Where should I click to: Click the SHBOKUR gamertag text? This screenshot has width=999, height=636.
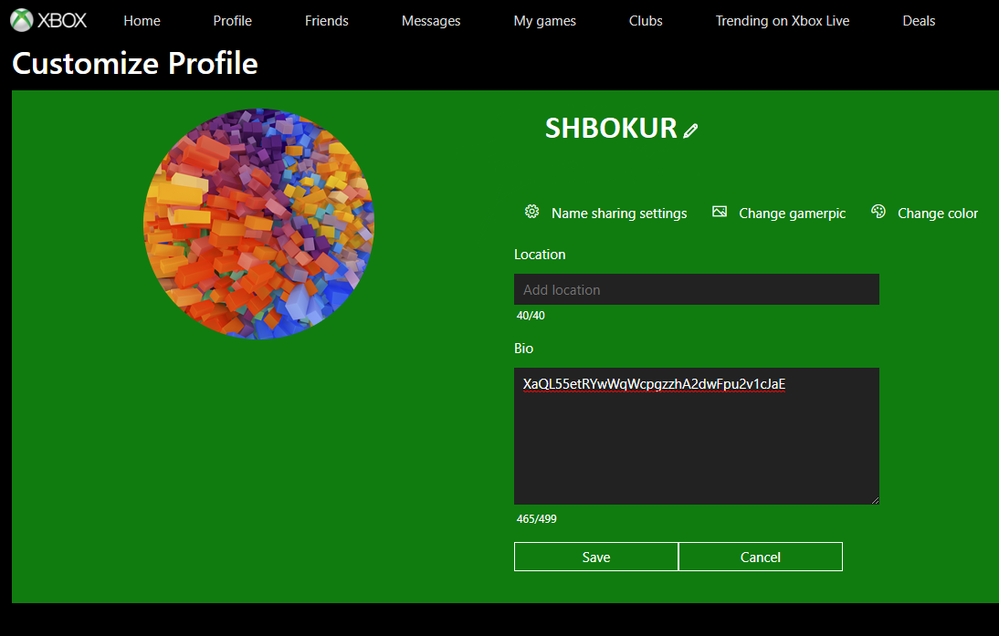click(611, 128)
